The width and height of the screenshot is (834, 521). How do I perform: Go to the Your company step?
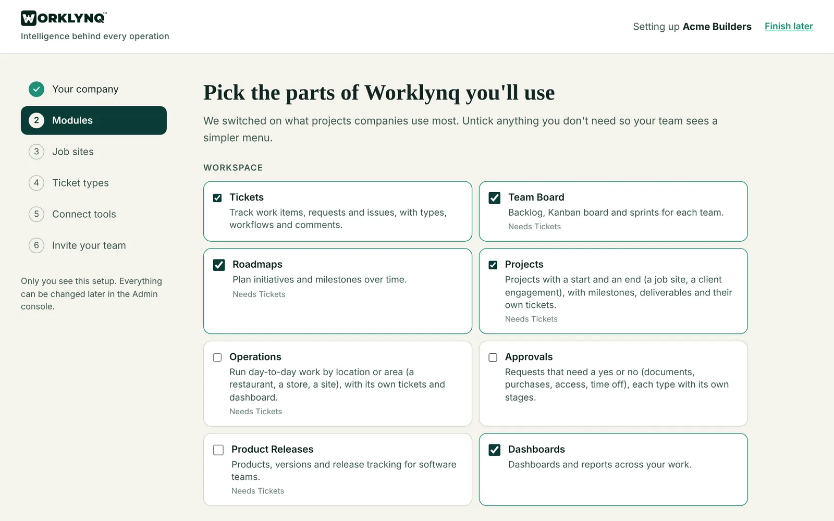(x=94, y=89)
